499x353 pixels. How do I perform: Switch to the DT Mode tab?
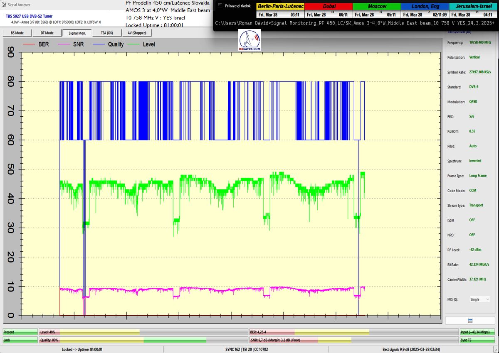(47, 33)
